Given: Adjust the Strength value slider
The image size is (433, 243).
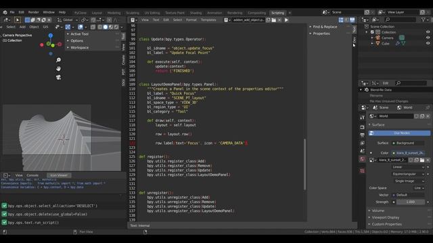Looking at the screenshot, I should tap(411, 202).
